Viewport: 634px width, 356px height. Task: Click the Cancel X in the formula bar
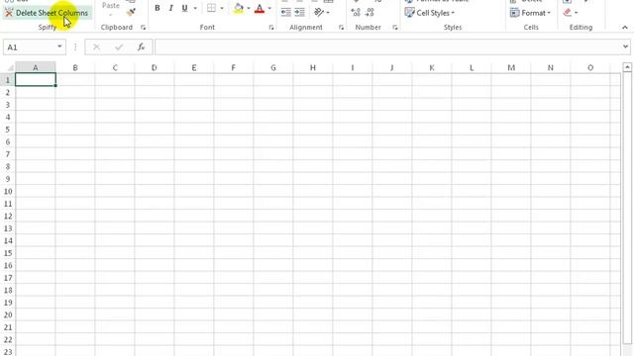coord(96,47)
